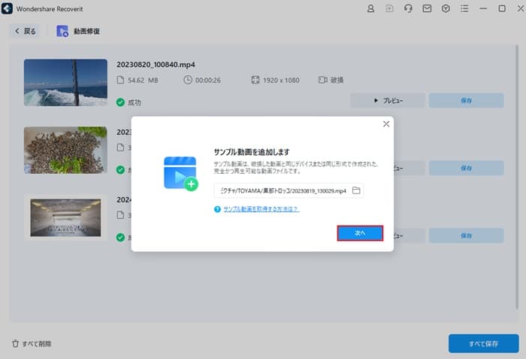This screenshot has height=359, width=526.
Task: Close the sample video dialog
Action: 386,124
